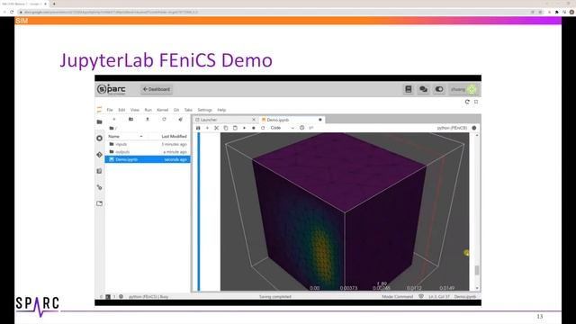Viewport: 576px width, 324px height.
Task: Switch kernel via python (FEniCS) label
Action: tap(452, 128)
